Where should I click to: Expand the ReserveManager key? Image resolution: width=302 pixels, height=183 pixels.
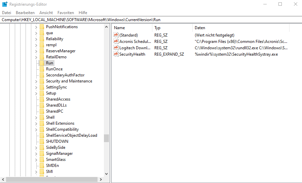[36, 51]
